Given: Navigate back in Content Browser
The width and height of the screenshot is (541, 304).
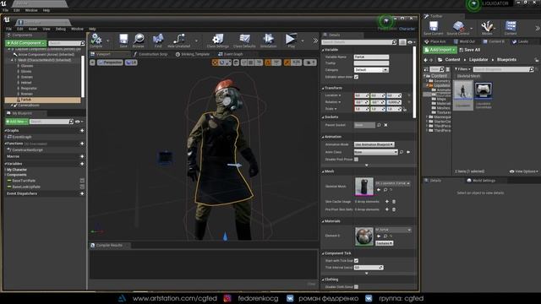Looking at the screenshot, I should (425, 60).
